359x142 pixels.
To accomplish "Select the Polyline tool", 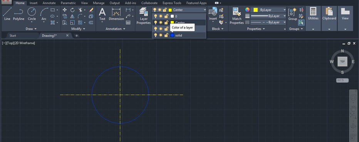I will click(x=18, y=14).
